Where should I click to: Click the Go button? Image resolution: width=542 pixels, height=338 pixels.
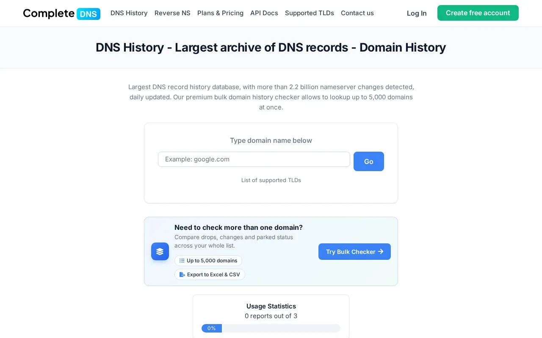coord(369,161)
